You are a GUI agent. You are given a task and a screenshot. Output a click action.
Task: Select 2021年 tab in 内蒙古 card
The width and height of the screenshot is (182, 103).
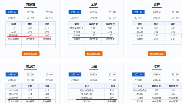[x=12, y=12]
